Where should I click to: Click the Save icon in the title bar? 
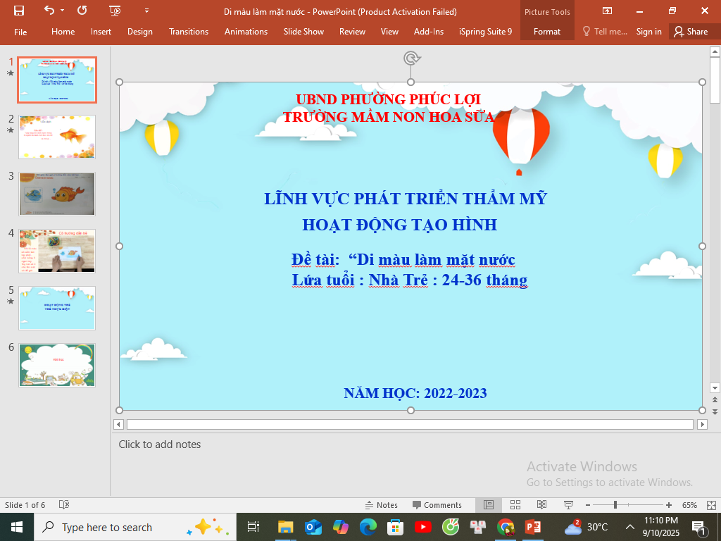(x=19, y=11)
